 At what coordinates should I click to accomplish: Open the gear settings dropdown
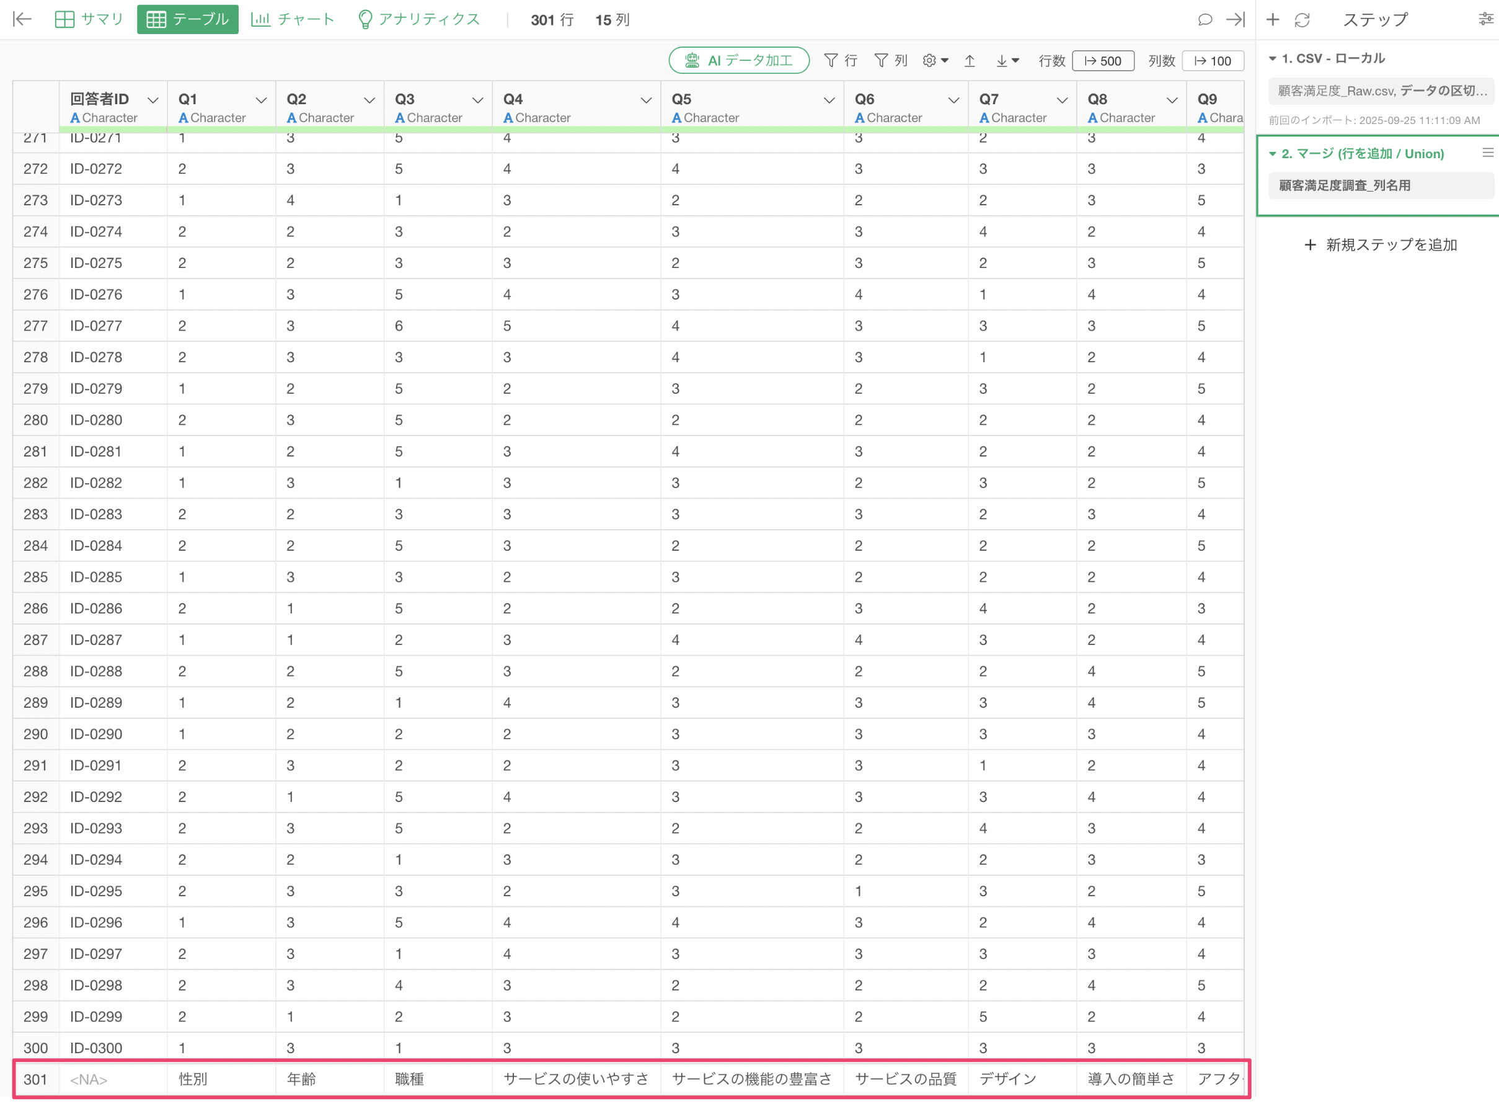(x=935, y=61)
